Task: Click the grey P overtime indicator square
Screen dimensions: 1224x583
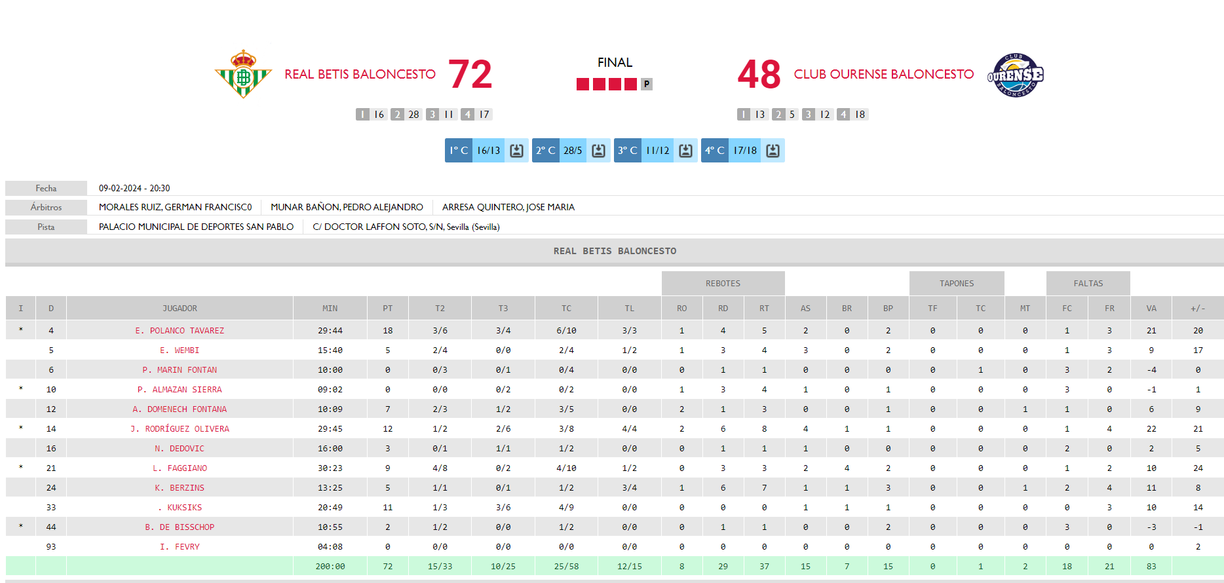Action: 647,84
